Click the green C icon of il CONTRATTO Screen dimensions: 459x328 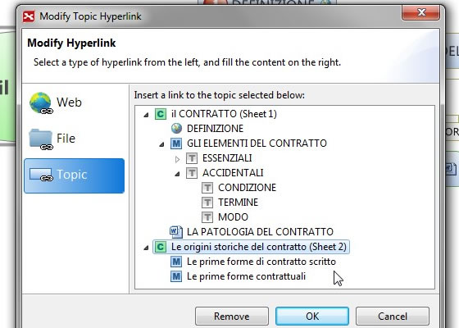161,114
